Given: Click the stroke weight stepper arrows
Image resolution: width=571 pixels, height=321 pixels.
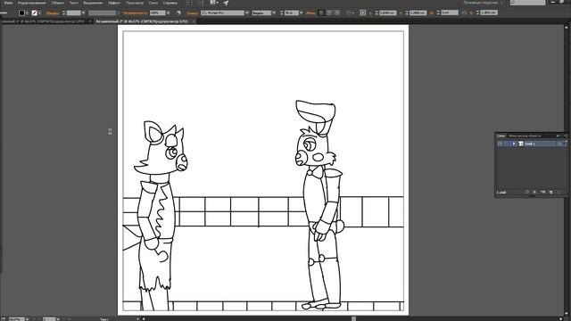Looking at the screenshot, I should pyautogui.click(x=63, y=12).
